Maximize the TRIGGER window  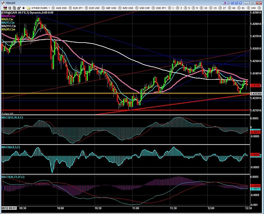pos(253,3)
